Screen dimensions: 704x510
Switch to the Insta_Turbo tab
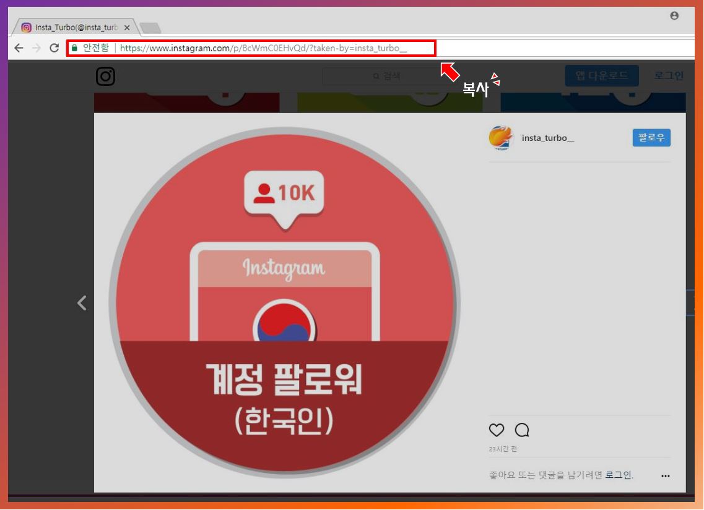click(x=74, y=27)
